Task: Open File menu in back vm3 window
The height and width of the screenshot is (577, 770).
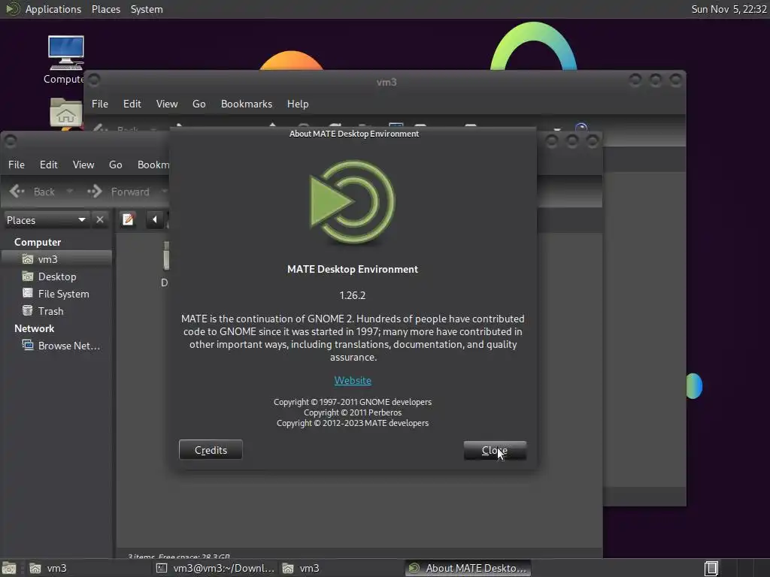Action: tap(100, 104)
